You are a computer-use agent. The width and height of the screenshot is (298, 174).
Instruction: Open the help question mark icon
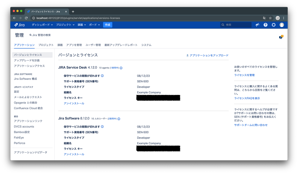tap(265, 25)
